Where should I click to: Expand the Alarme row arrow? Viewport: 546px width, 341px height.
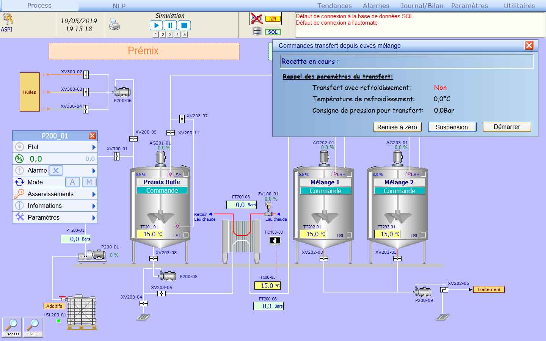[x=94, y=171]
